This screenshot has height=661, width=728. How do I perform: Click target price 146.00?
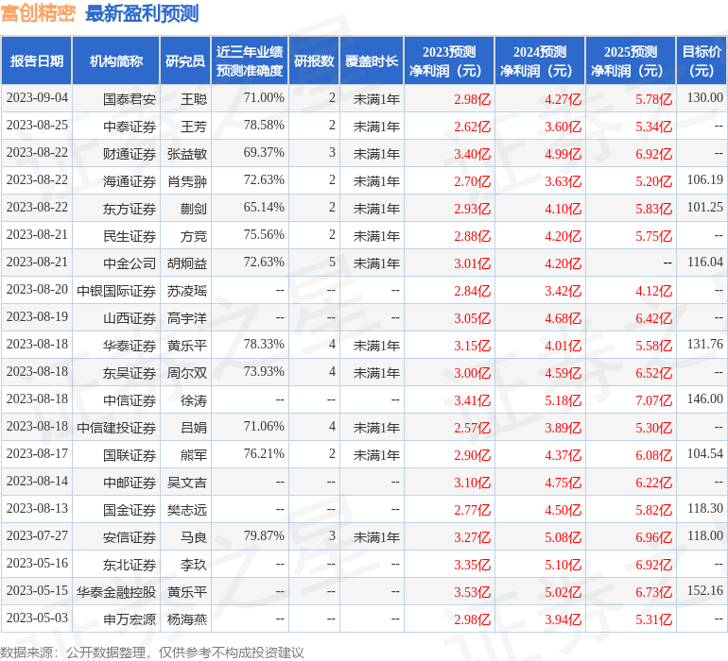[x=704, y=398]
